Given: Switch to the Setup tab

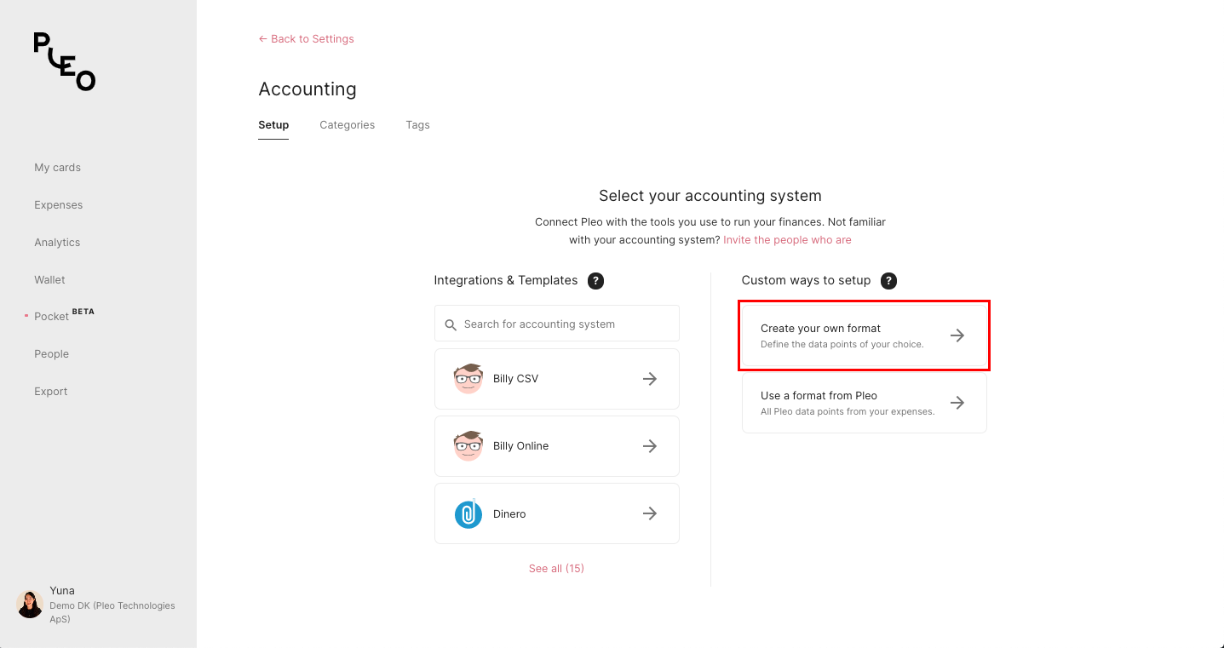Looking at the screenshot, I should point(273,125).
